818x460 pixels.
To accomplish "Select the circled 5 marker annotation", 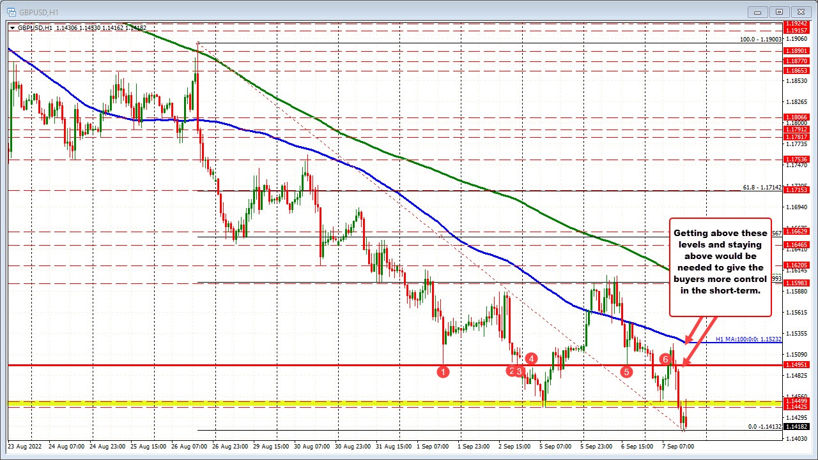I will (x=626, y=371).
